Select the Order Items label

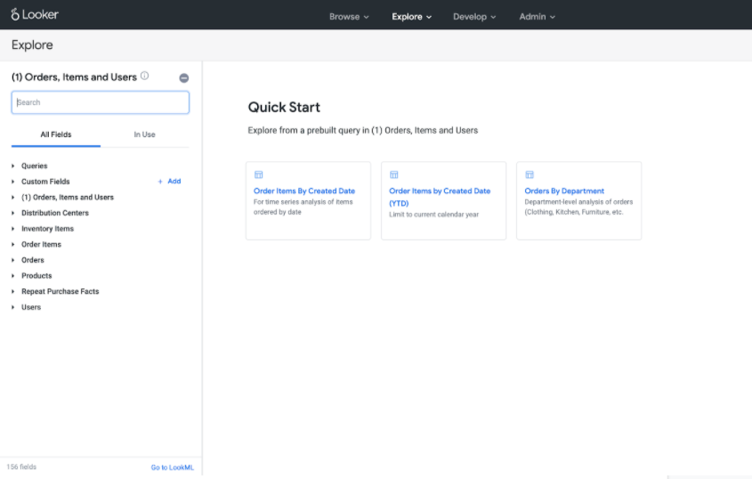click(41, 244)
